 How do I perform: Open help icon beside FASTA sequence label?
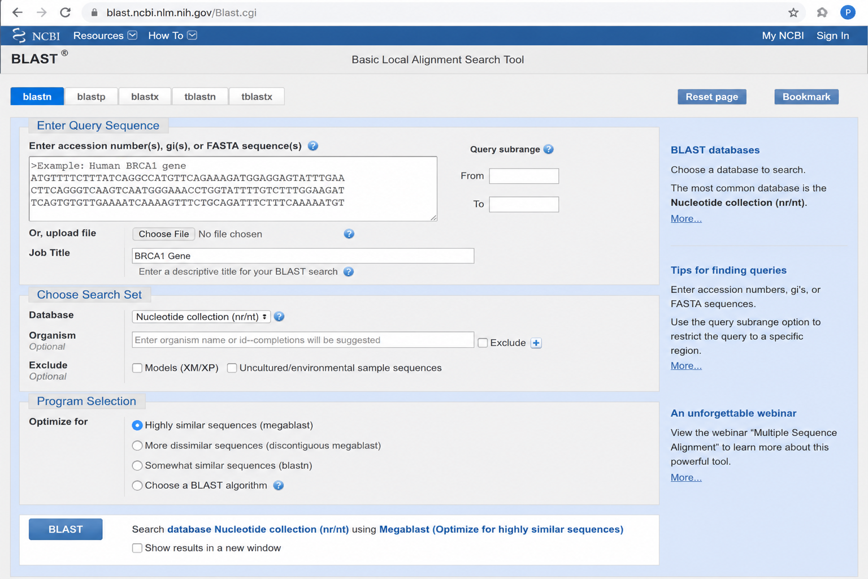tap(313, 146)
